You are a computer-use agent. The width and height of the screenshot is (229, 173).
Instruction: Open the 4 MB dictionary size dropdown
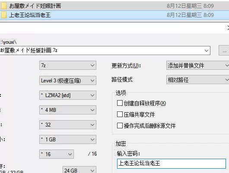[68, 110]
